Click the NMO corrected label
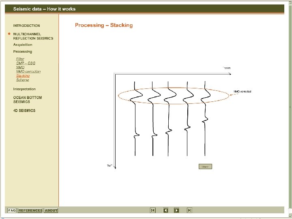Screen dimensions: 292x219 point(242,91)
